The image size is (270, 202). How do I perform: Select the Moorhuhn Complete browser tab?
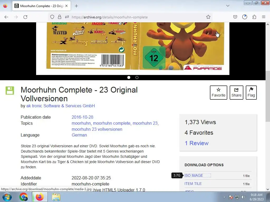[x=41, y=6]
